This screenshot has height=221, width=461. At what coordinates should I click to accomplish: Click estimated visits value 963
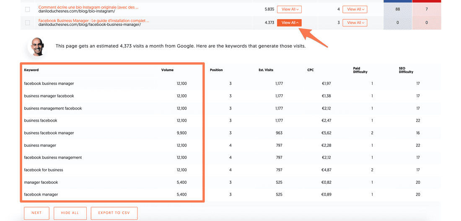tap(279, 133)
